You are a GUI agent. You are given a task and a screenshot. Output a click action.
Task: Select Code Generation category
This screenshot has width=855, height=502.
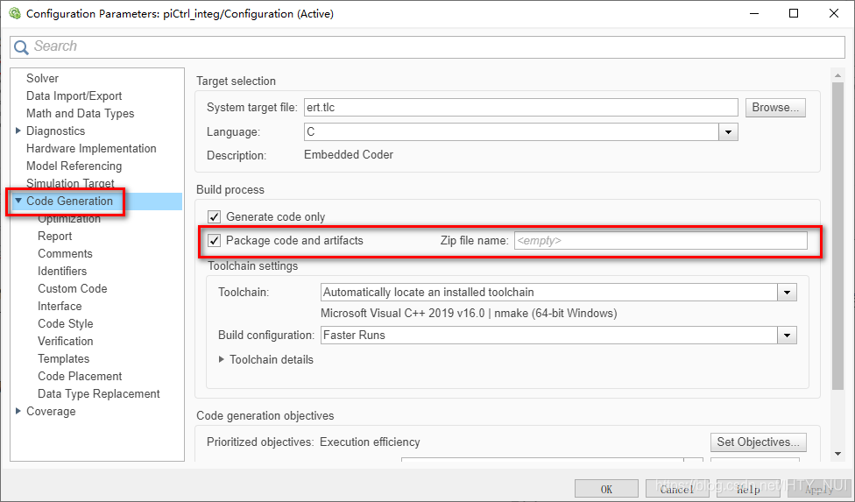[69, 202]
